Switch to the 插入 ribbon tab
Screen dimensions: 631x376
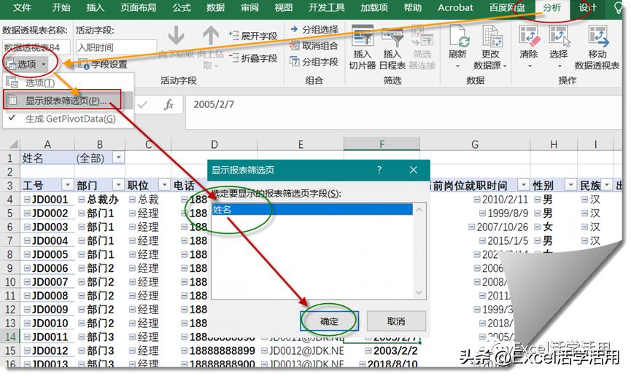95,7
